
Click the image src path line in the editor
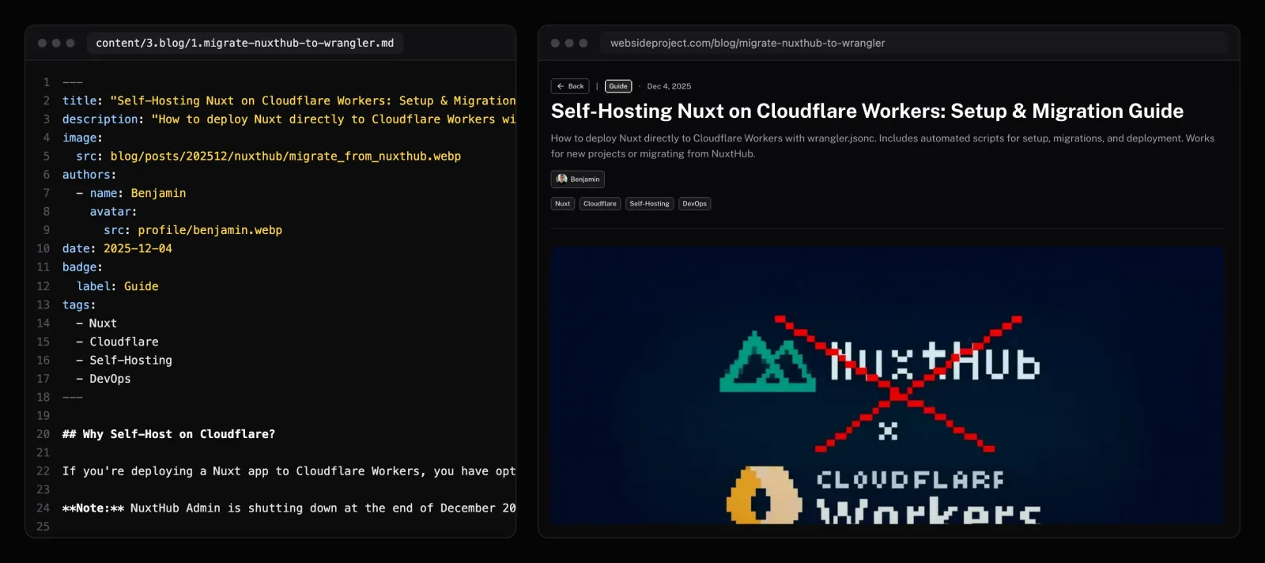(269, 156)
